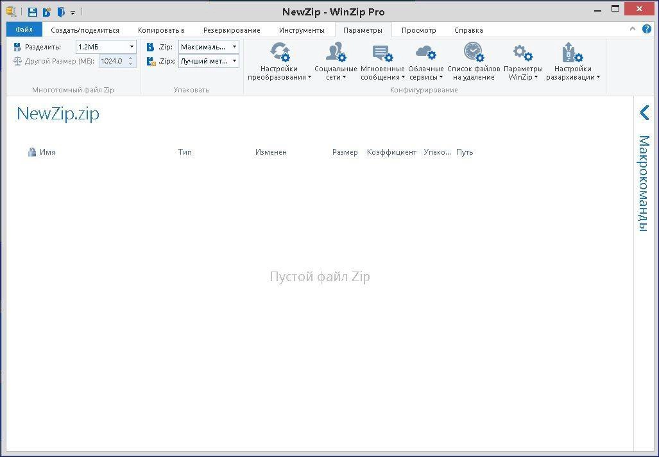
Task: Click the lock icon column header
Action: [32, 152]
